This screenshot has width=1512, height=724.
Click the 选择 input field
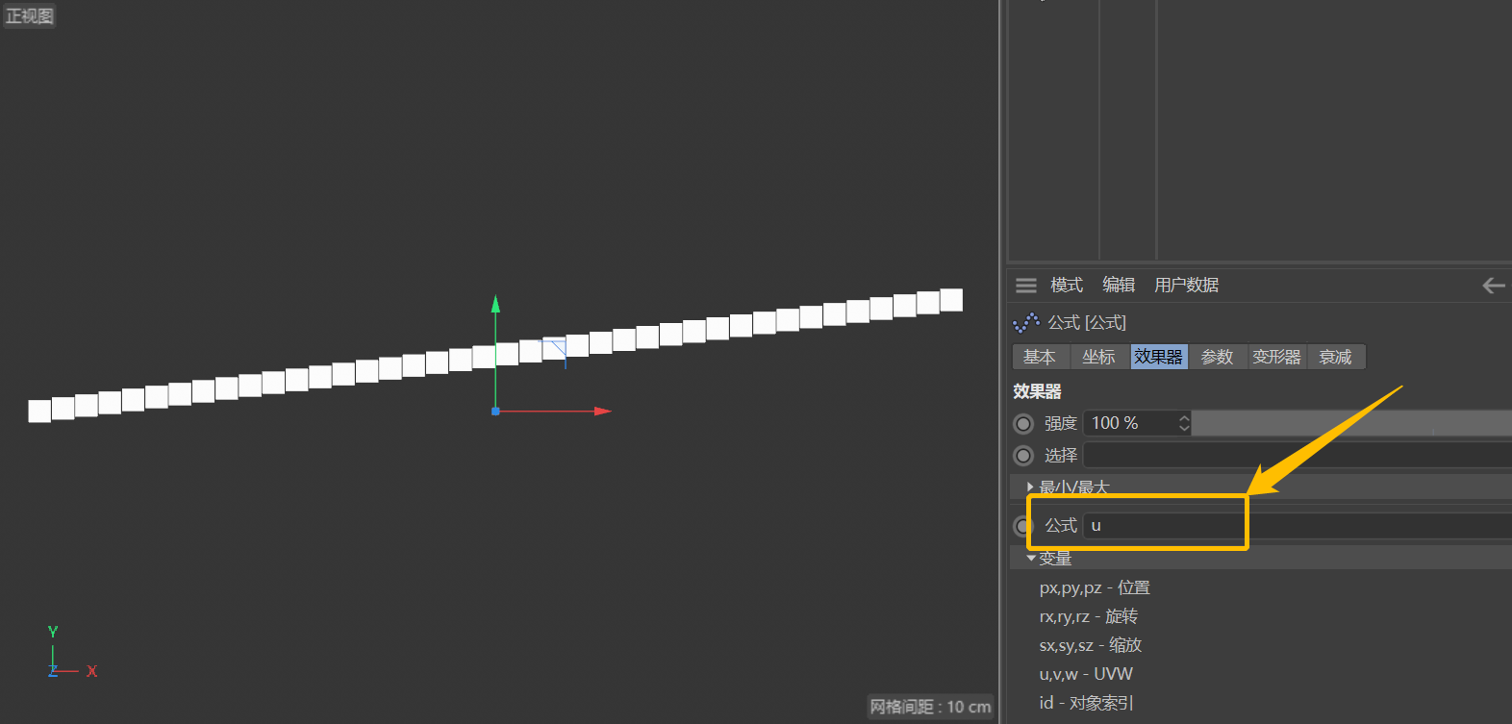tap(1298, 456)
